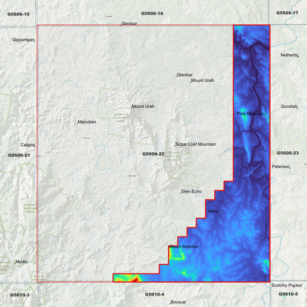Click the G5606-22 tile label

[x=153, y=154]
